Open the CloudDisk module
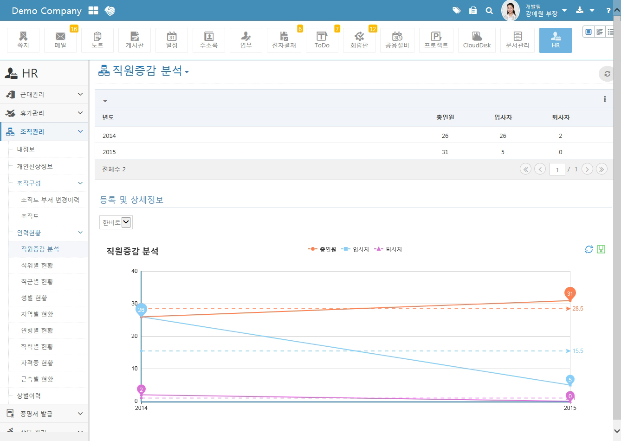The height and width of the screenshot is (441, 621). pos(477,40)
